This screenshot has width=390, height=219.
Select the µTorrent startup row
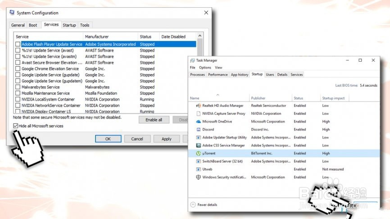[x=284, y=153]
